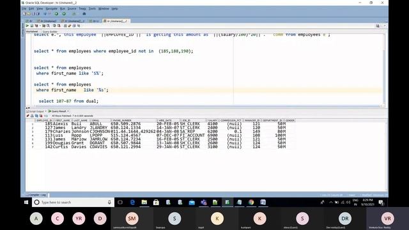This screenshot has width=409, height=230.
Task: Click the dark database icon in main toolbar
Action: point(84,14)
